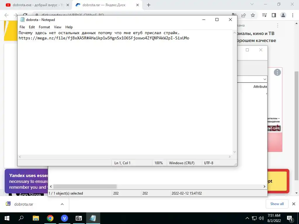Open the Help menu in Notepad
Viewport: 299px width, 224px height.
(x=69, y=27)
